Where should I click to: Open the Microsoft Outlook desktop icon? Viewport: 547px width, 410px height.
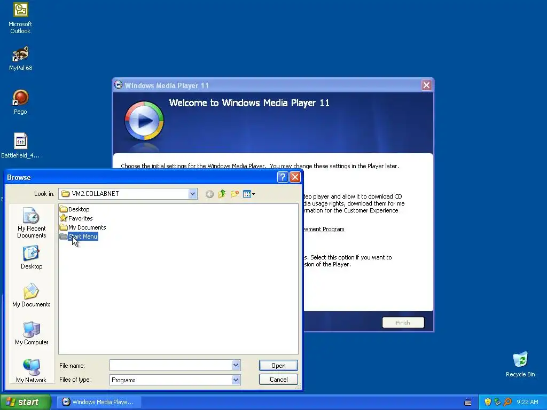pos(20,18)
